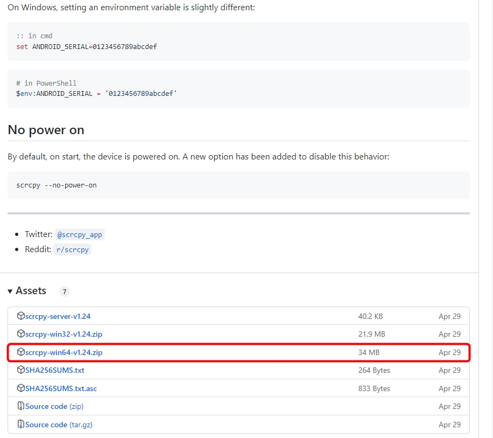493x438 pixels.
Task: Click the package icon beside scrcpy-win64-v1.24.zip
Action: [21, 352]
